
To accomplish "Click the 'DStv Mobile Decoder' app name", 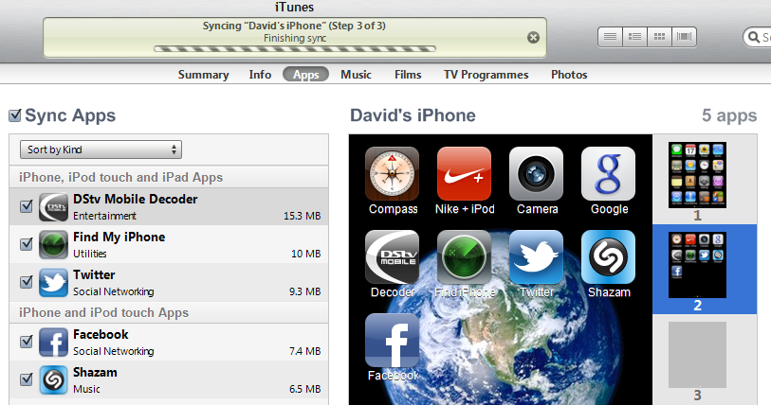I will [x=136, y=200].
